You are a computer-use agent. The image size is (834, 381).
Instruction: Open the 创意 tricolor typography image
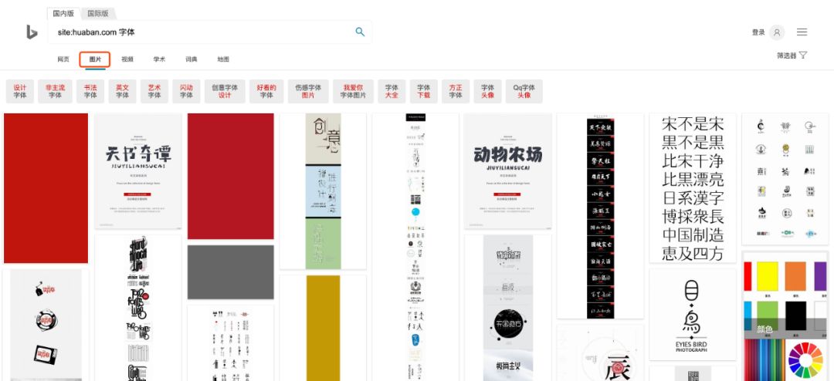[x=324, y=191]
